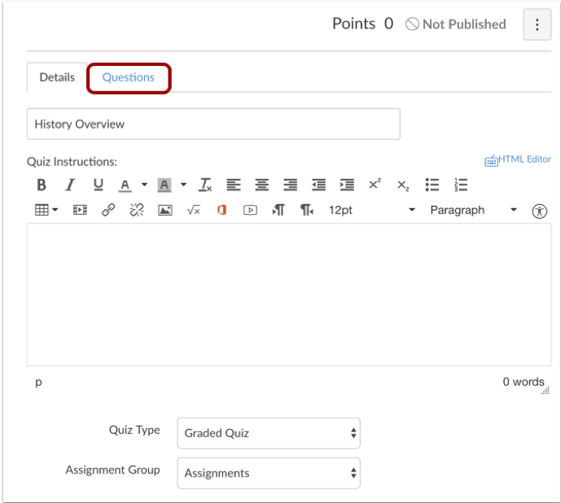
Task: Apply superscript formatting
Action: 375,185
